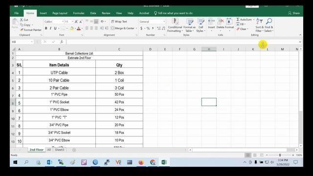This screenshot has width=313, height=176.
Task: Select the UTP Cable cell
Action: tap(59, 73)
